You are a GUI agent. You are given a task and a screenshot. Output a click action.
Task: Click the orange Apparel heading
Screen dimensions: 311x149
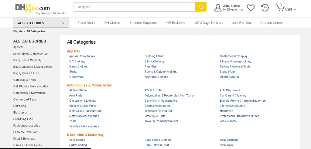tap(73, 51)
